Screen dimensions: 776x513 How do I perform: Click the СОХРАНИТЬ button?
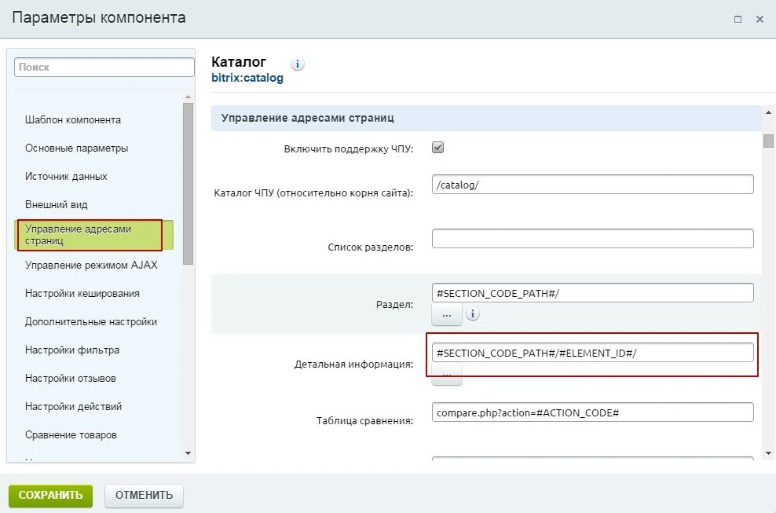coord(50,496)
